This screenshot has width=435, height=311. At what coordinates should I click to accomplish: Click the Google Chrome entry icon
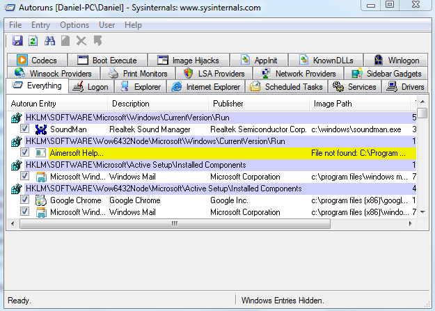click(x=41, y=200)
